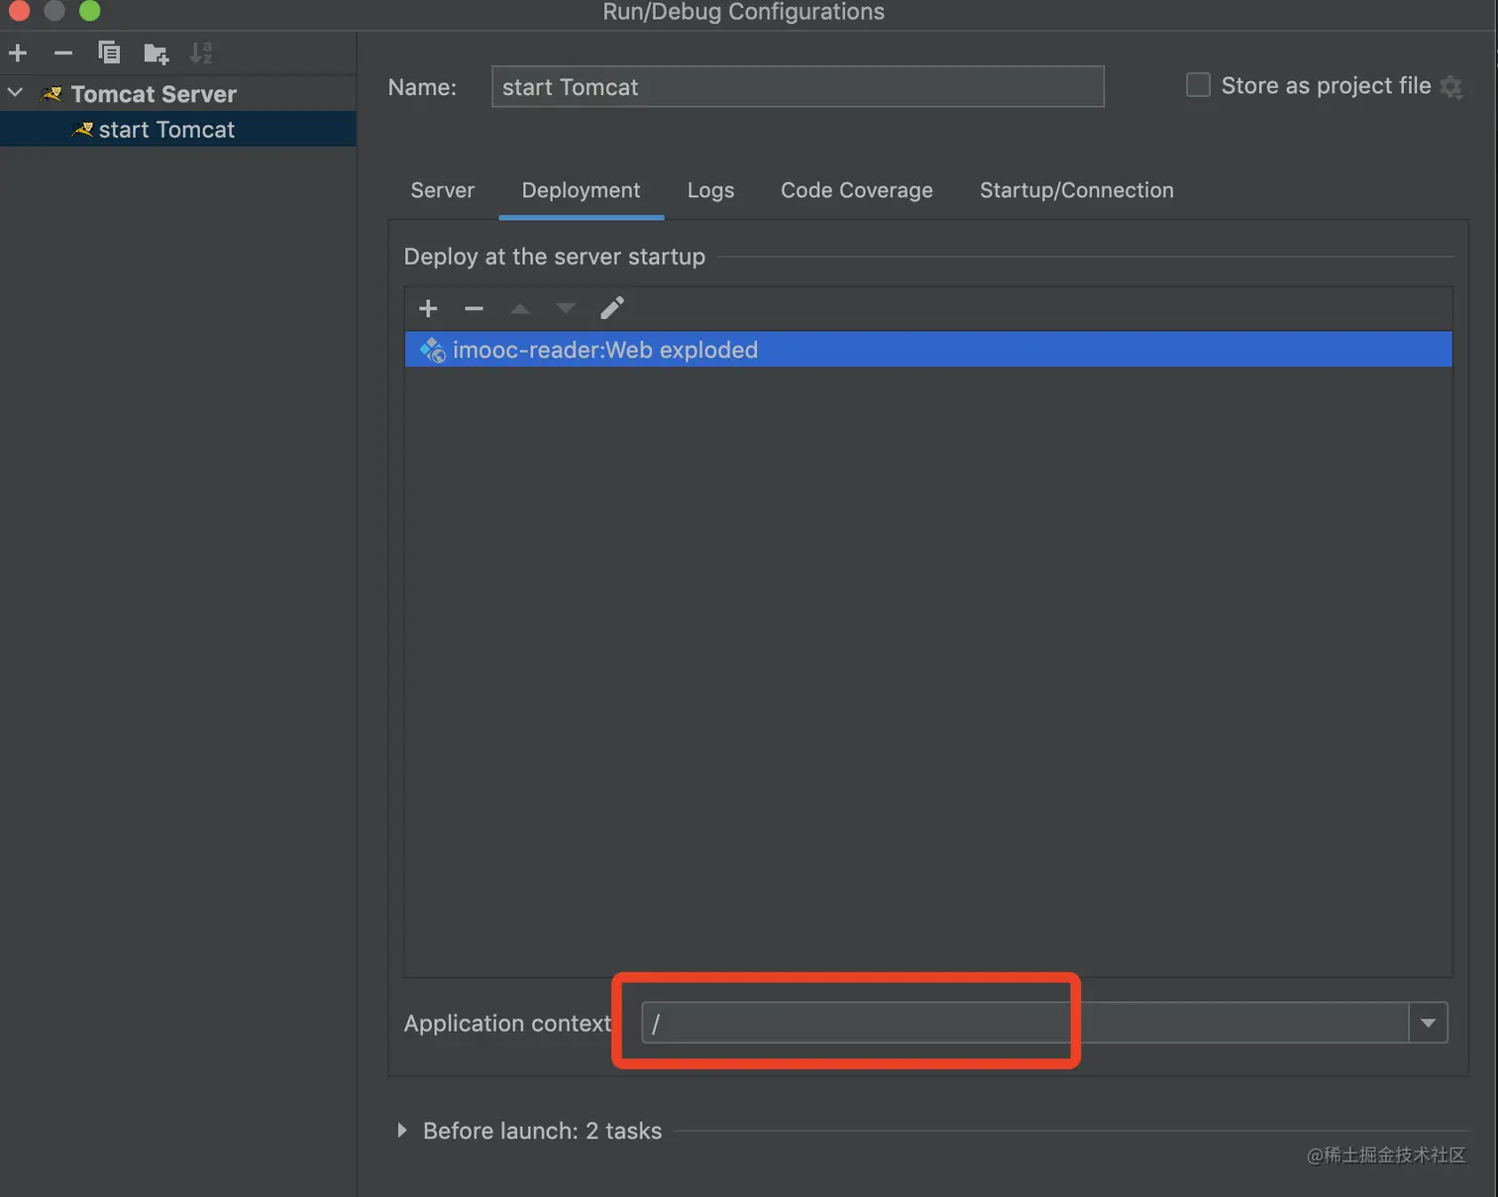This screenshot has height=1197, width=1498.
Task: Switch to the Server tab
Action: pyautogui.click(x=442, y=190)
